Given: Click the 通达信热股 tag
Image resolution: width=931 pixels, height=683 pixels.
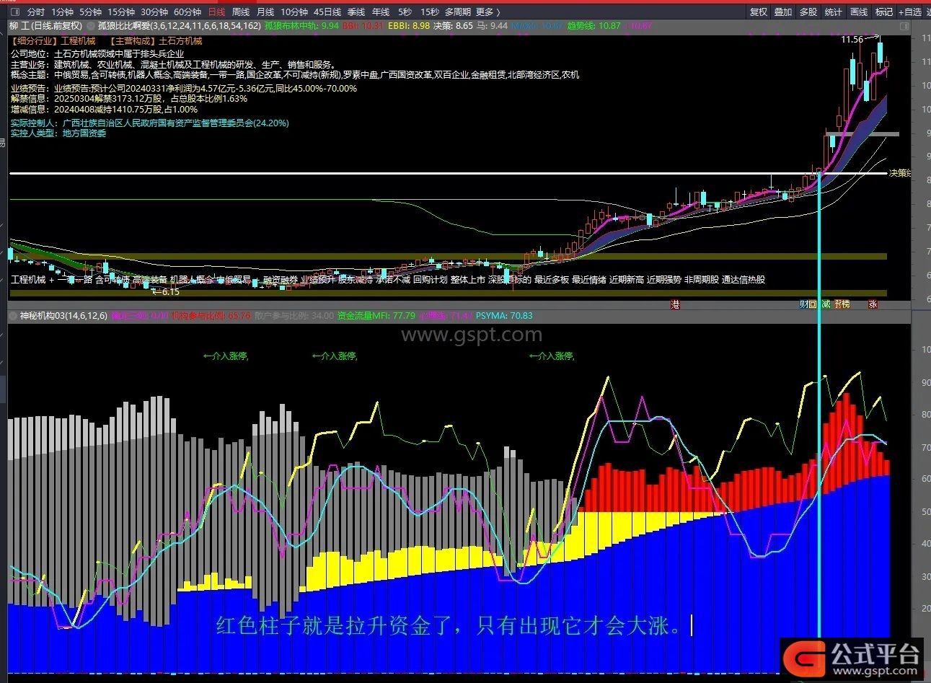Looking at the screenshot, I should (744, 280).
